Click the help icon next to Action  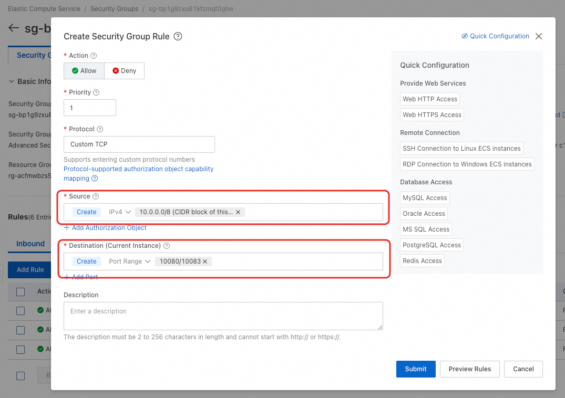point(94,56)
